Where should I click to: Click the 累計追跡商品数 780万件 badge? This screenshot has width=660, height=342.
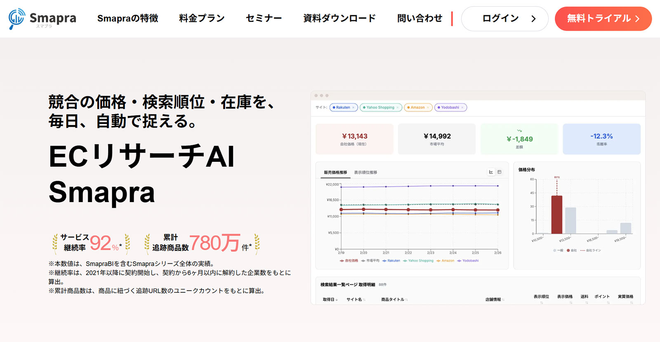click(x=202, y=243)
